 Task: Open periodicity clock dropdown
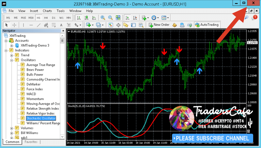pos(155,18)
